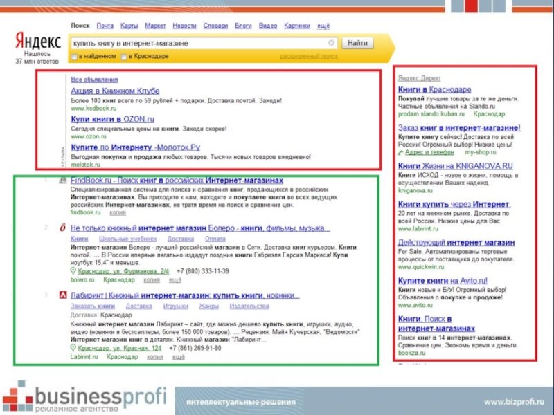Click the phone number +7 (800) 333-11-39
554x415 pixels.
click(203, 271)
